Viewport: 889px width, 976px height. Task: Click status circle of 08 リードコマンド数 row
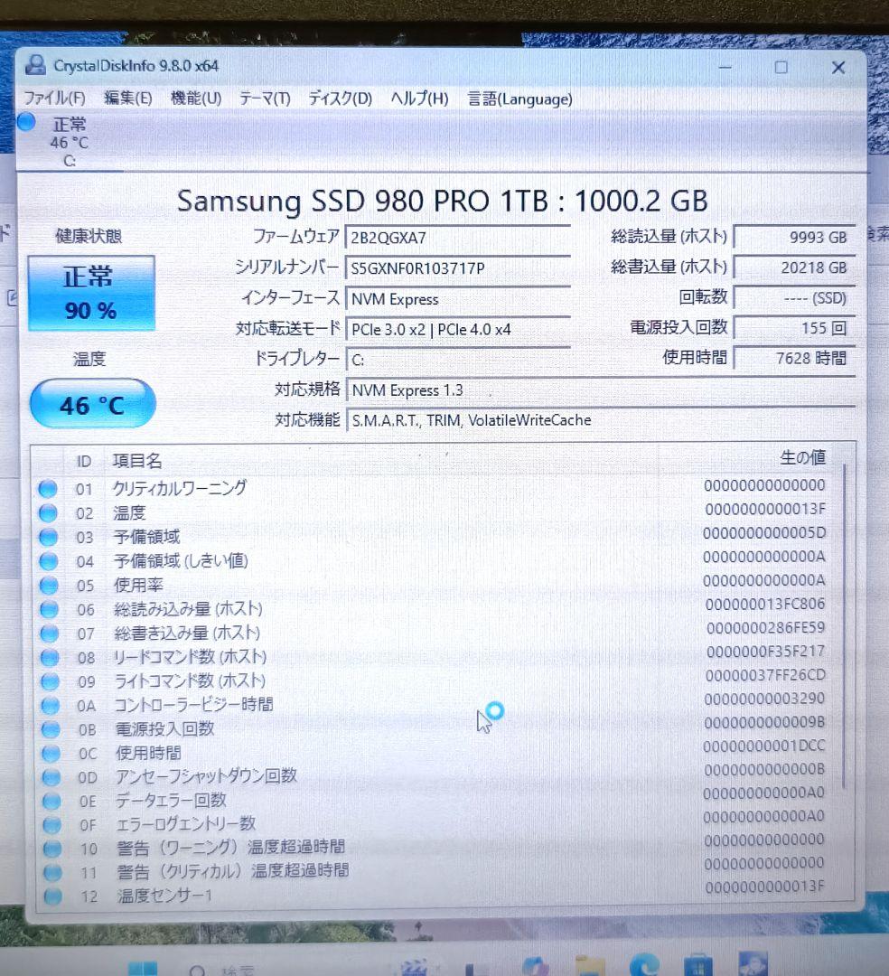[50, 657]
